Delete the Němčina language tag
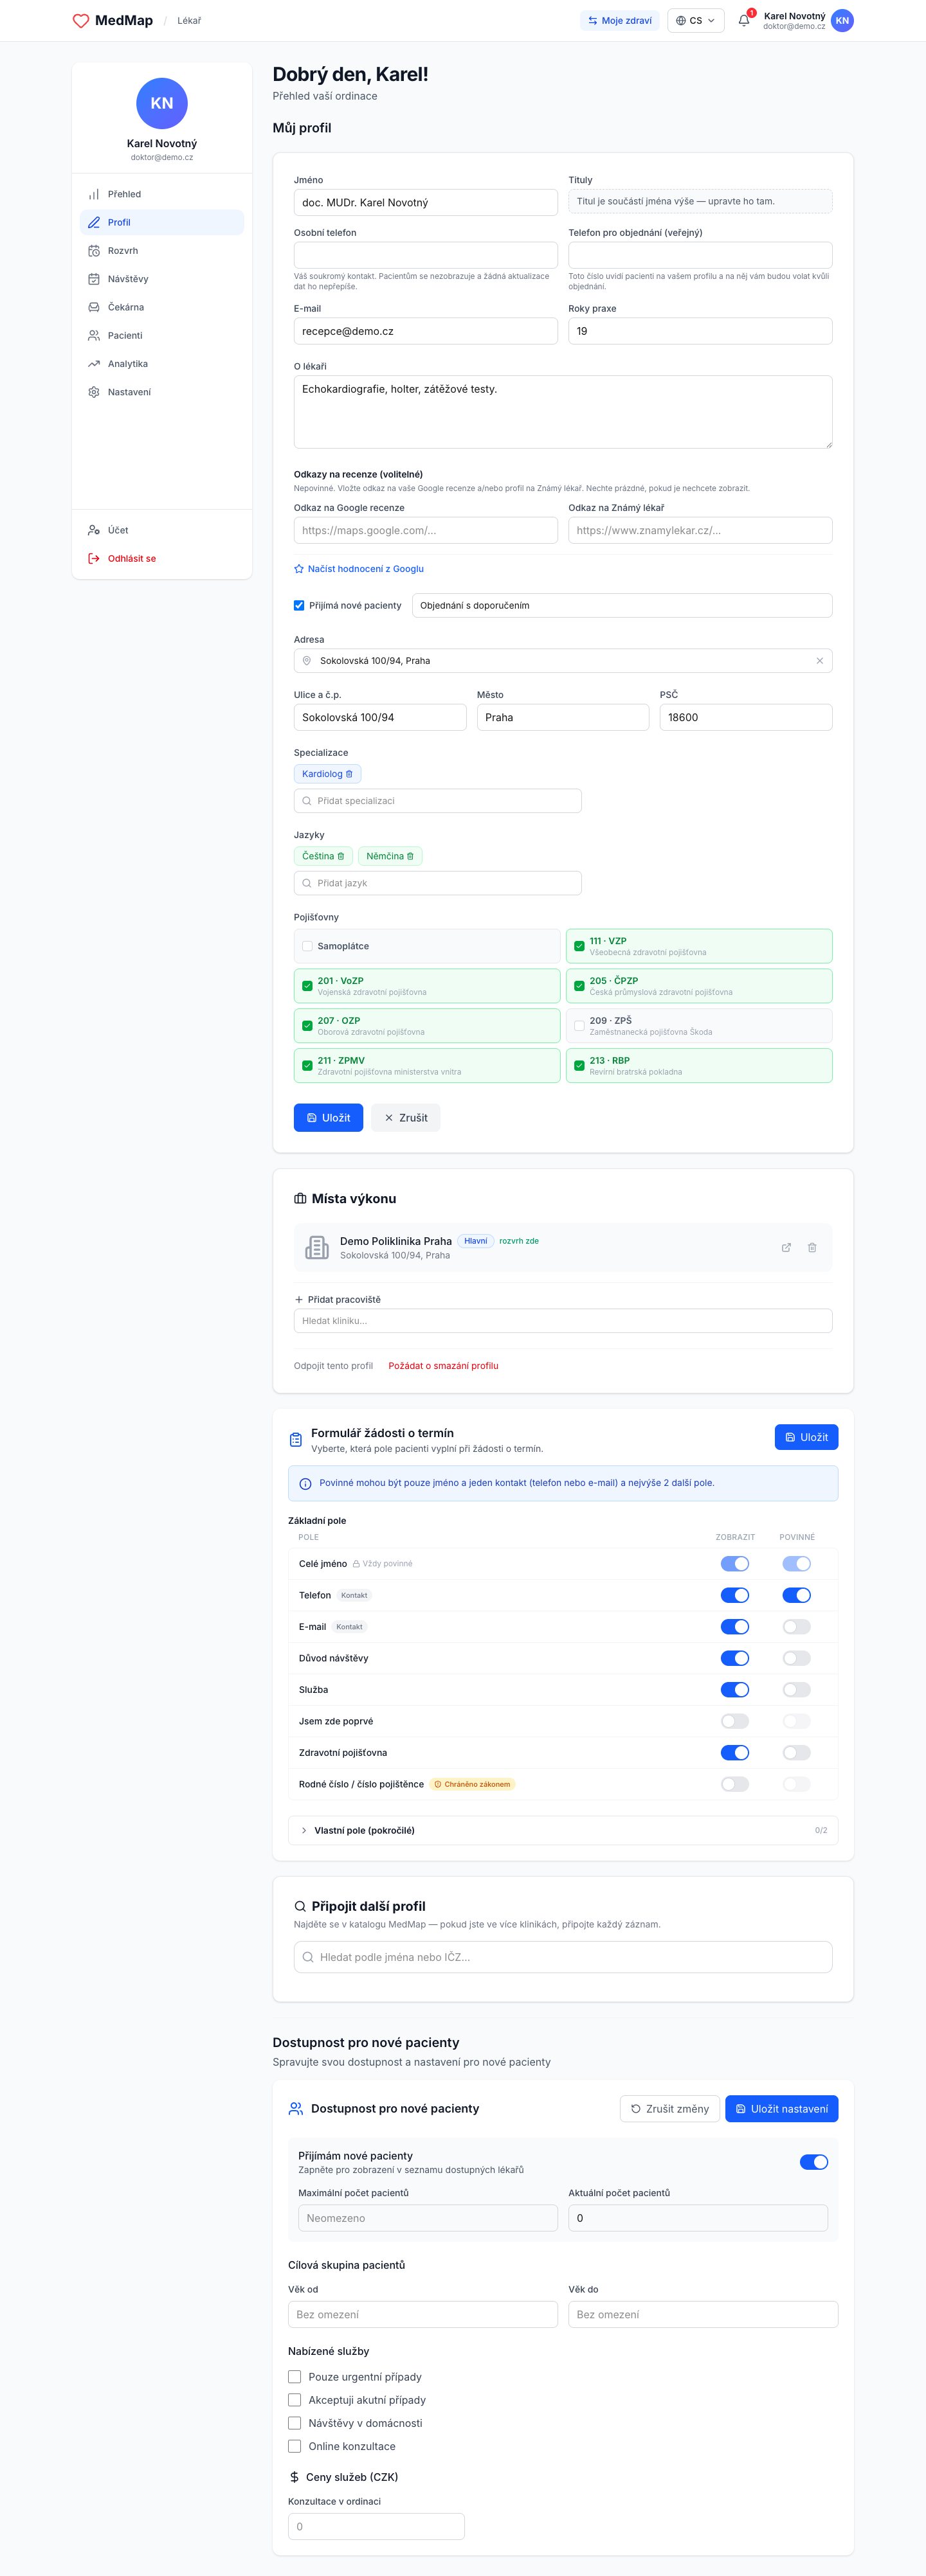 click(410, 856)
